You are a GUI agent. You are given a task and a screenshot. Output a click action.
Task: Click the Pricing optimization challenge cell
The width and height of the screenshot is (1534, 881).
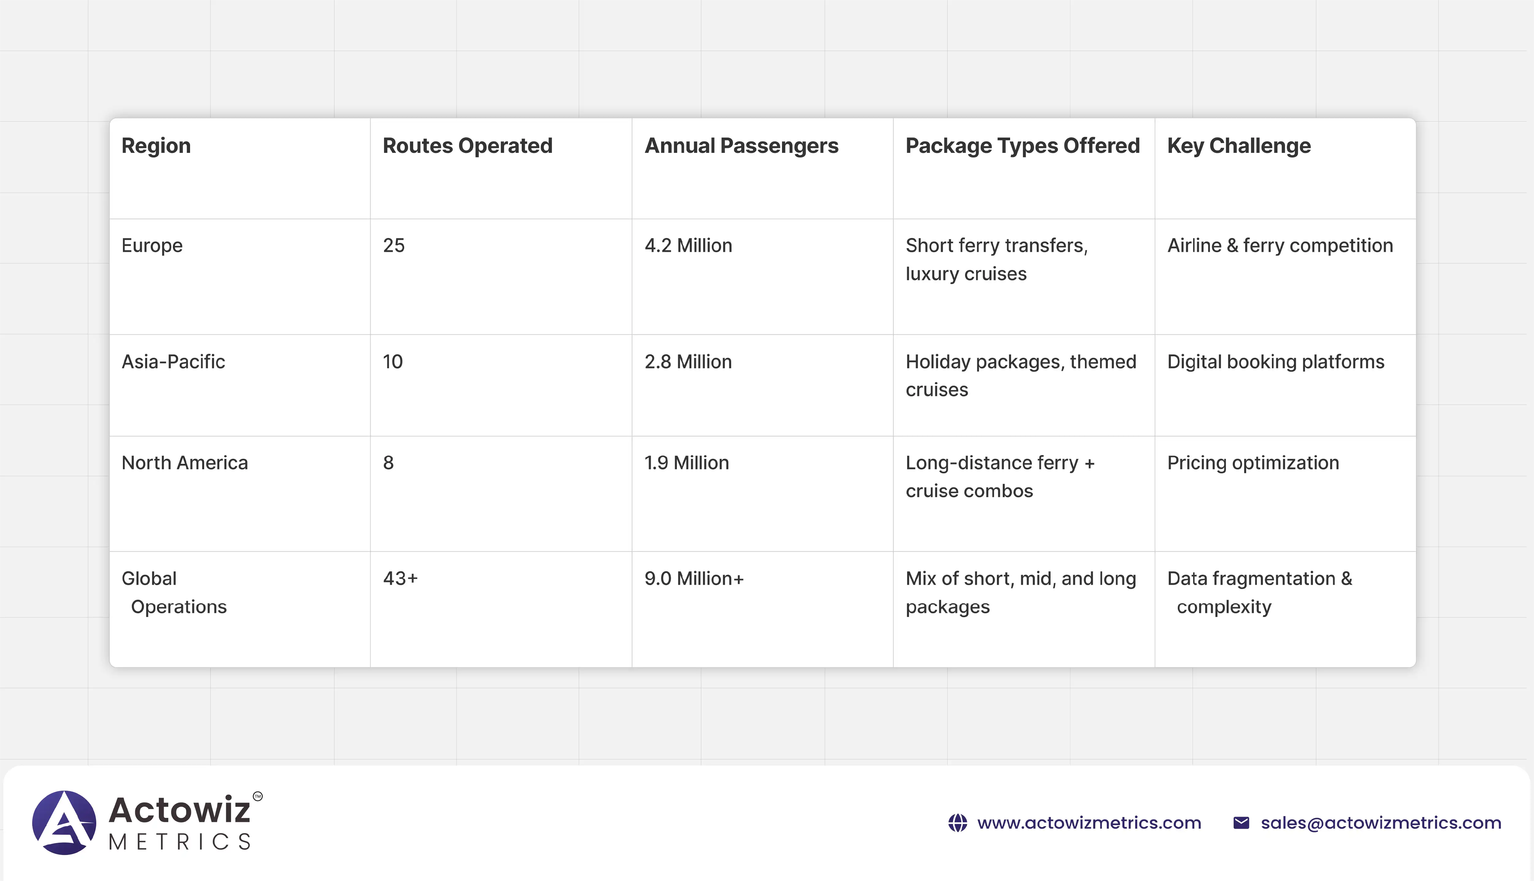pyautogui.click(x=1253, y=463)
